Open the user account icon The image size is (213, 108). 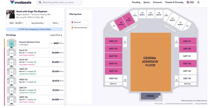(198, 3)
